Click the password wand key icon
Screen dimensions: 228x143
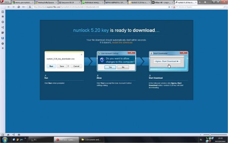(24, 7)
